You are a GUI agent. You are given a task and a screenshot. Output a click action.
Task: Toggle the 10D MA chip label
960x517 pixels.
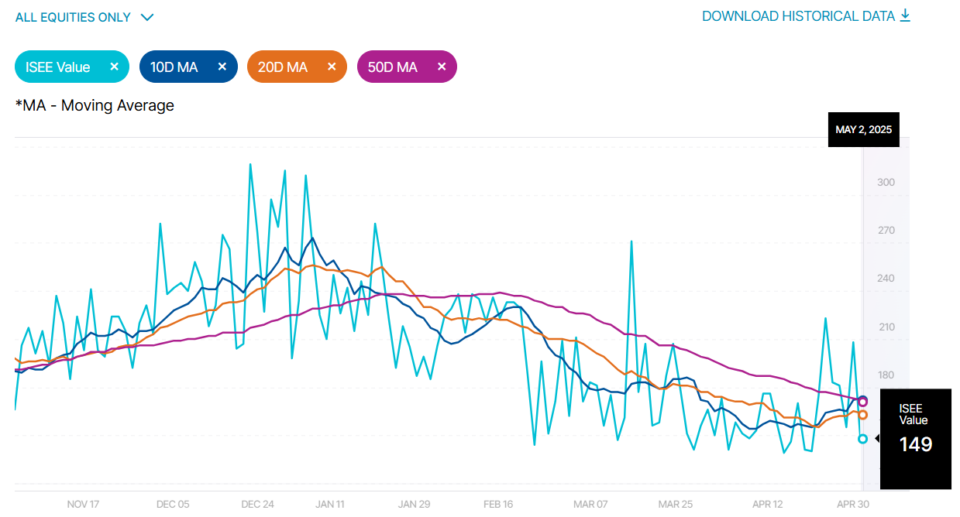click(x=174, y=67)
